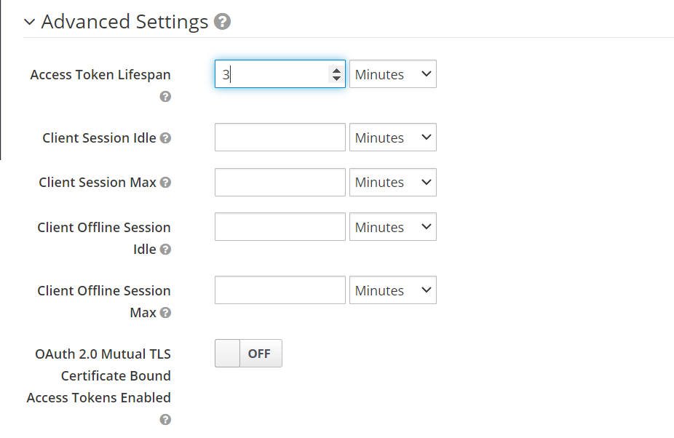The image size is (674, 438).
Task: Focus the Client Session Idle input field
Action: (x=279, y=138)
